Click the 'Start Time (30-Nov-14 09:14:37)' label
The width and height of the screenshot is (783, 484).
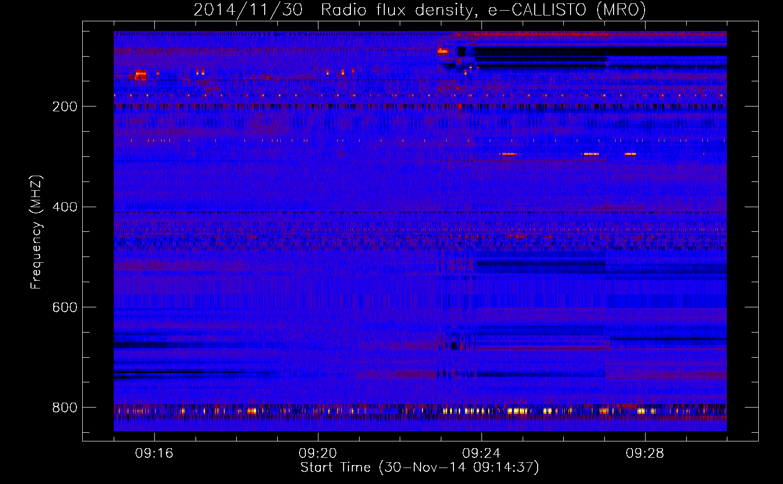[420, 468]
